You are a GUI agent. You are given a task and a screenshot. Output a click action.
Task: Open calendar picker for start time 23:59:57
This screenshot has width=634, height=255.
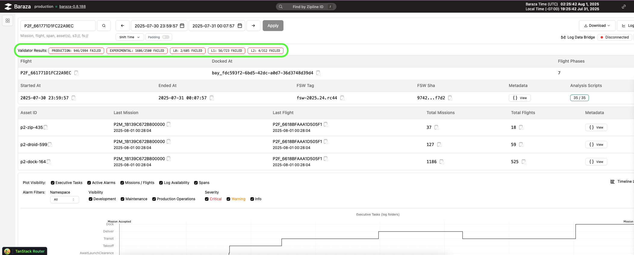point(182,26)
